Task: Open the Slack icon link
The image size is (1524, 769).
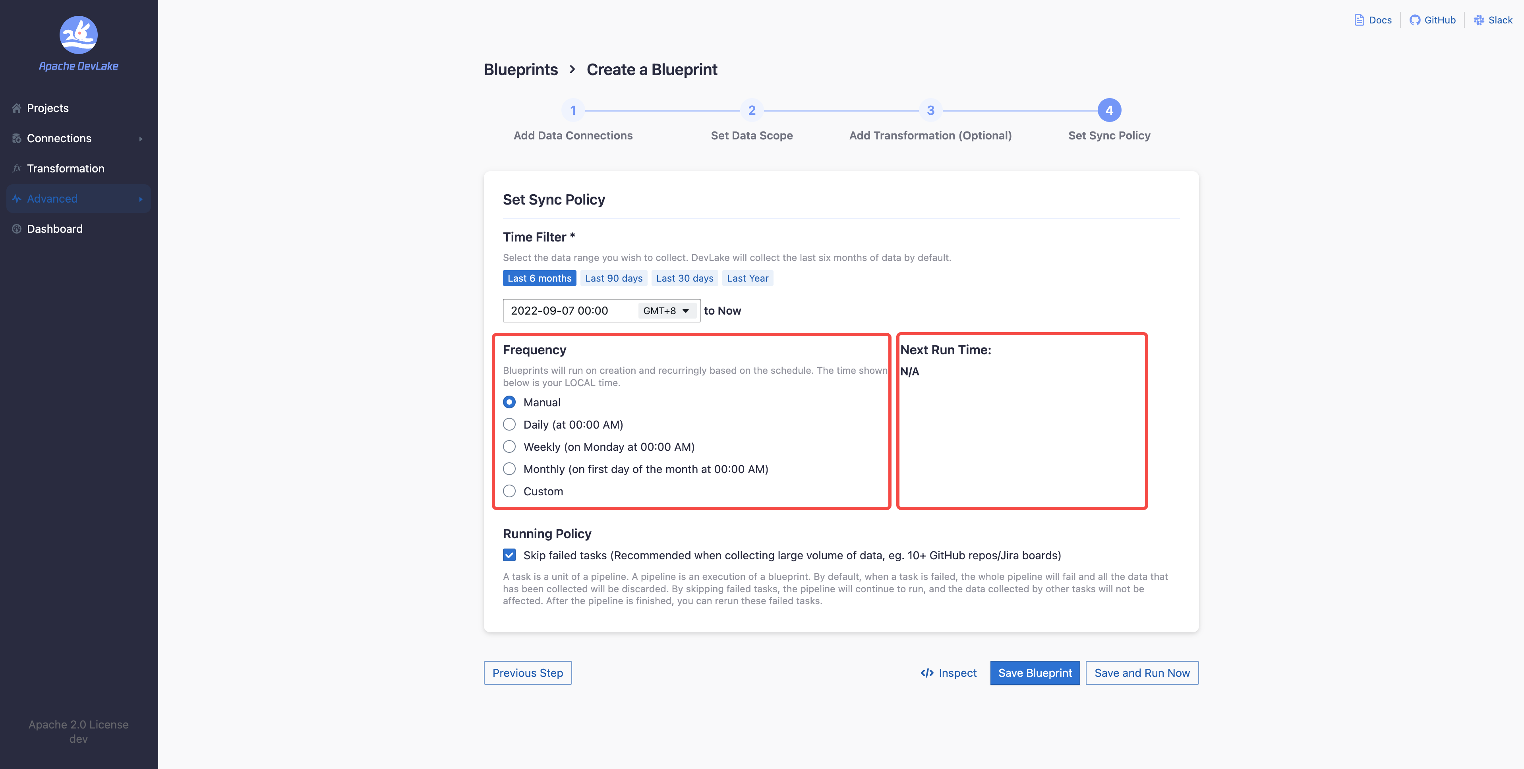Action: [1479, 20]
